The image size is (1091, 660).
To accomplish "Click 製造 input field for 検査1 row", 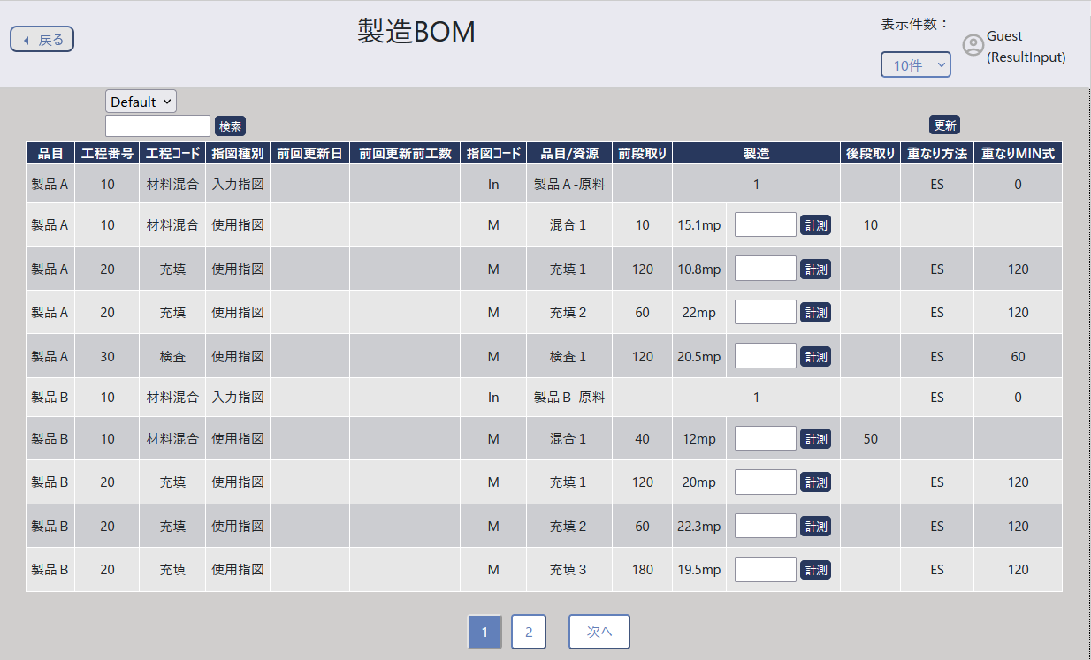I will (764, 356).
